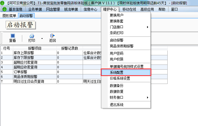Screen dimensions: 198x126
Task: Select 条码打印 menu entry
Action: [x=126, y=33]
